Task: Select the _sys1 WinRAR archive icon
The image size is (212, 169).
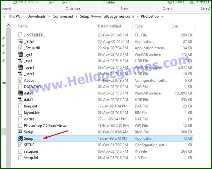Action: (x=20, y=55)
